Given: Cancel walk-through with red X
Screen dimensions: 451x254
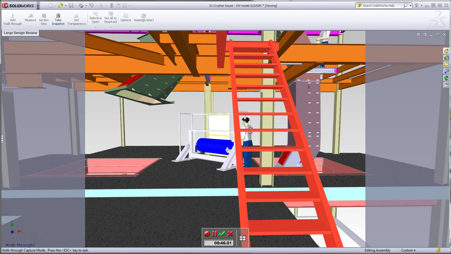Looking at the screenshot, I should point(230,234).
